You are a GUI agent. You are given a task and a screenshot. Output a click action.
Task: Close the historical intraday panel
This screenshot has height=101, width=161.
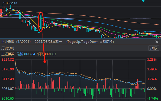[157, 42]
